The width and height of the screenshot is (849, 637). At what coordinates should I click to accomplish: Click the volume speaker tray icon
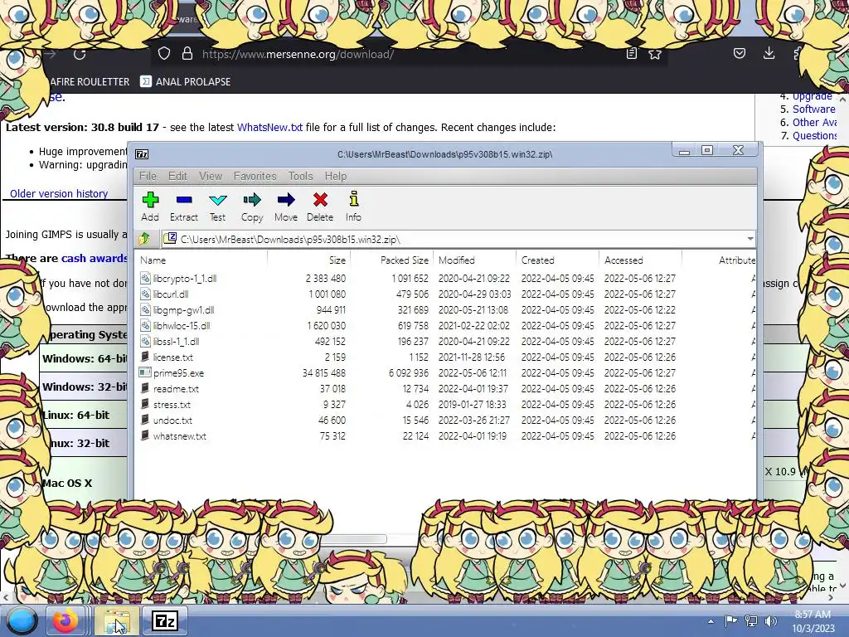coord(771,620)
